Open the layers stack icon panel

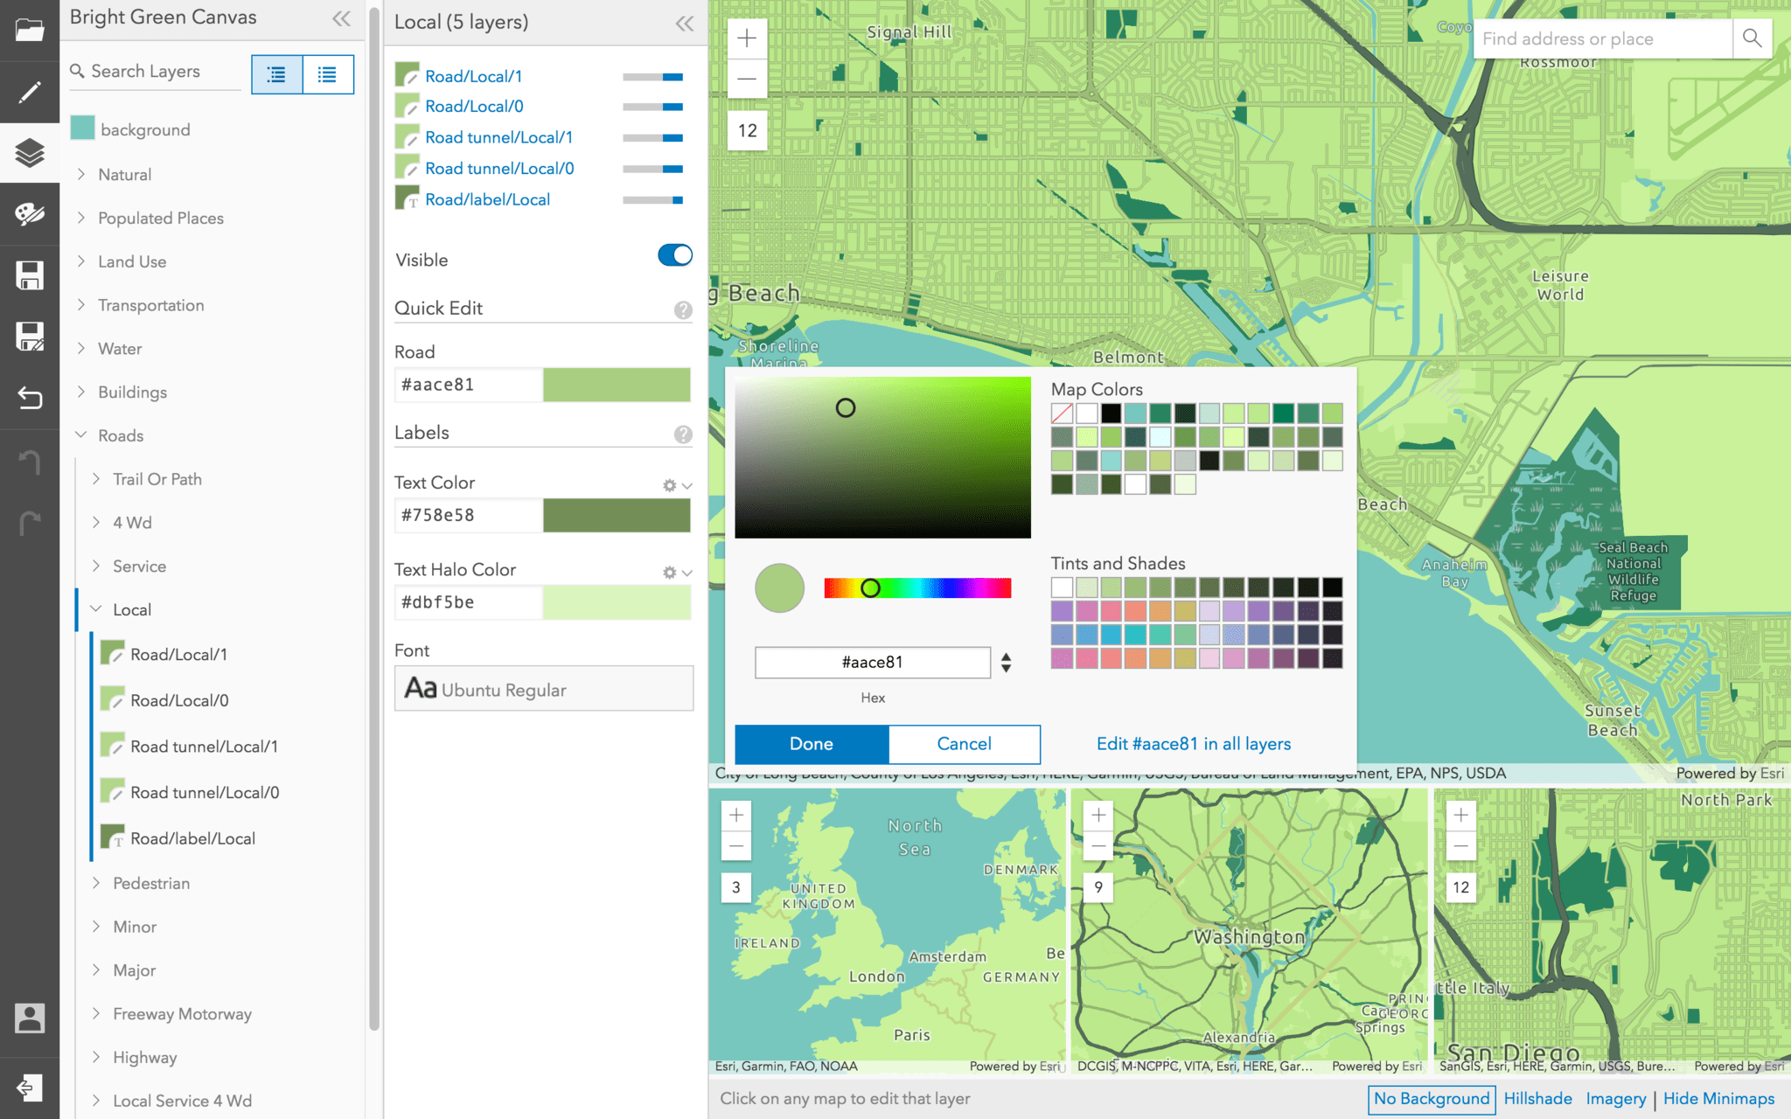29,153
